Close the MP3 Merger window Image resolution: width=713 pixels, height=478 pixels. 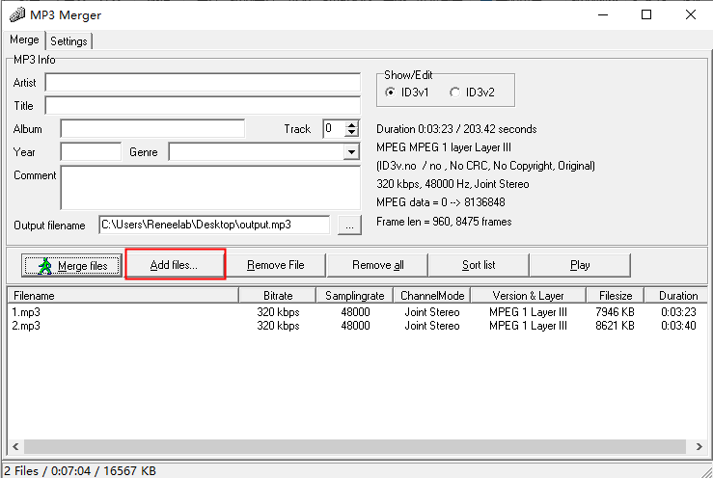[690, 15]
